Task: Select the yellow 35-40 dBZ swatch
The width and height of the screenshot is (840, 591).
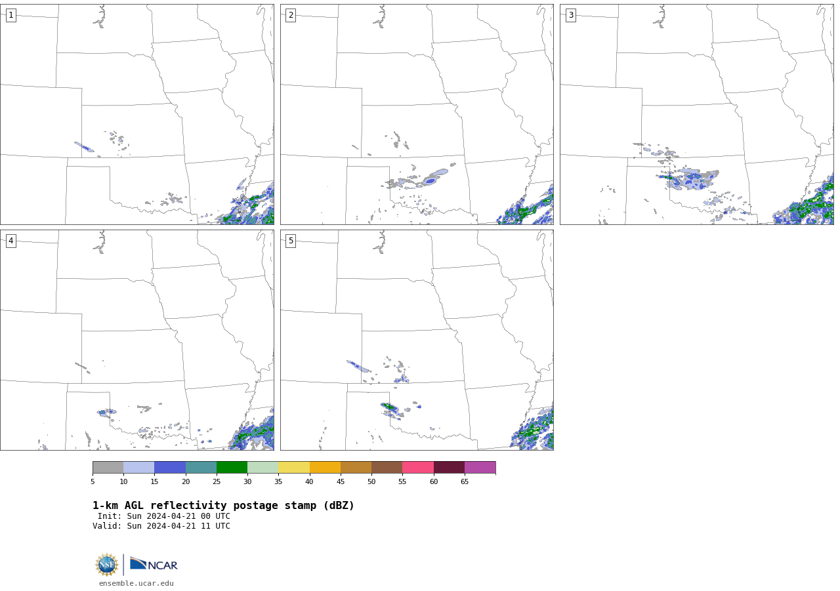Action: [x=294, y=467]
